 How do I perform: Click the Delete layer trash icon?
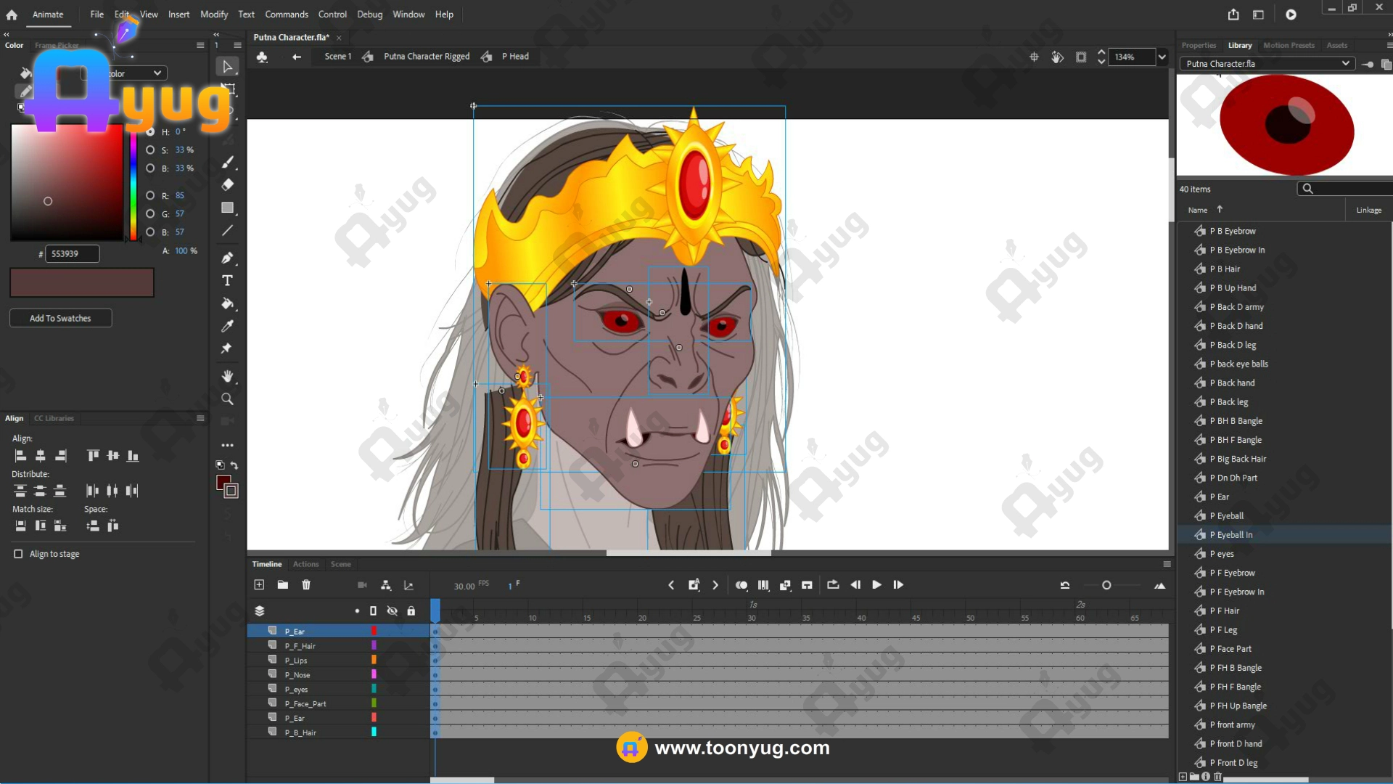click(x=306, y=585)
